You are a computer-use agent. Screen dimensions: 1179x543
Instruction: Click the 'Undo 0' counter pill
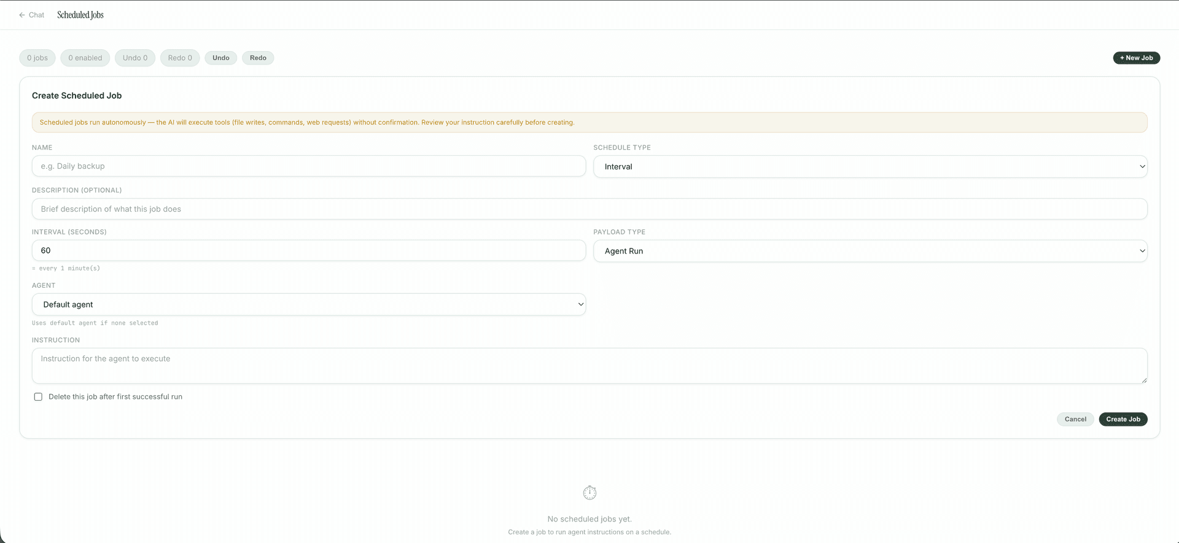click(135, 58)
